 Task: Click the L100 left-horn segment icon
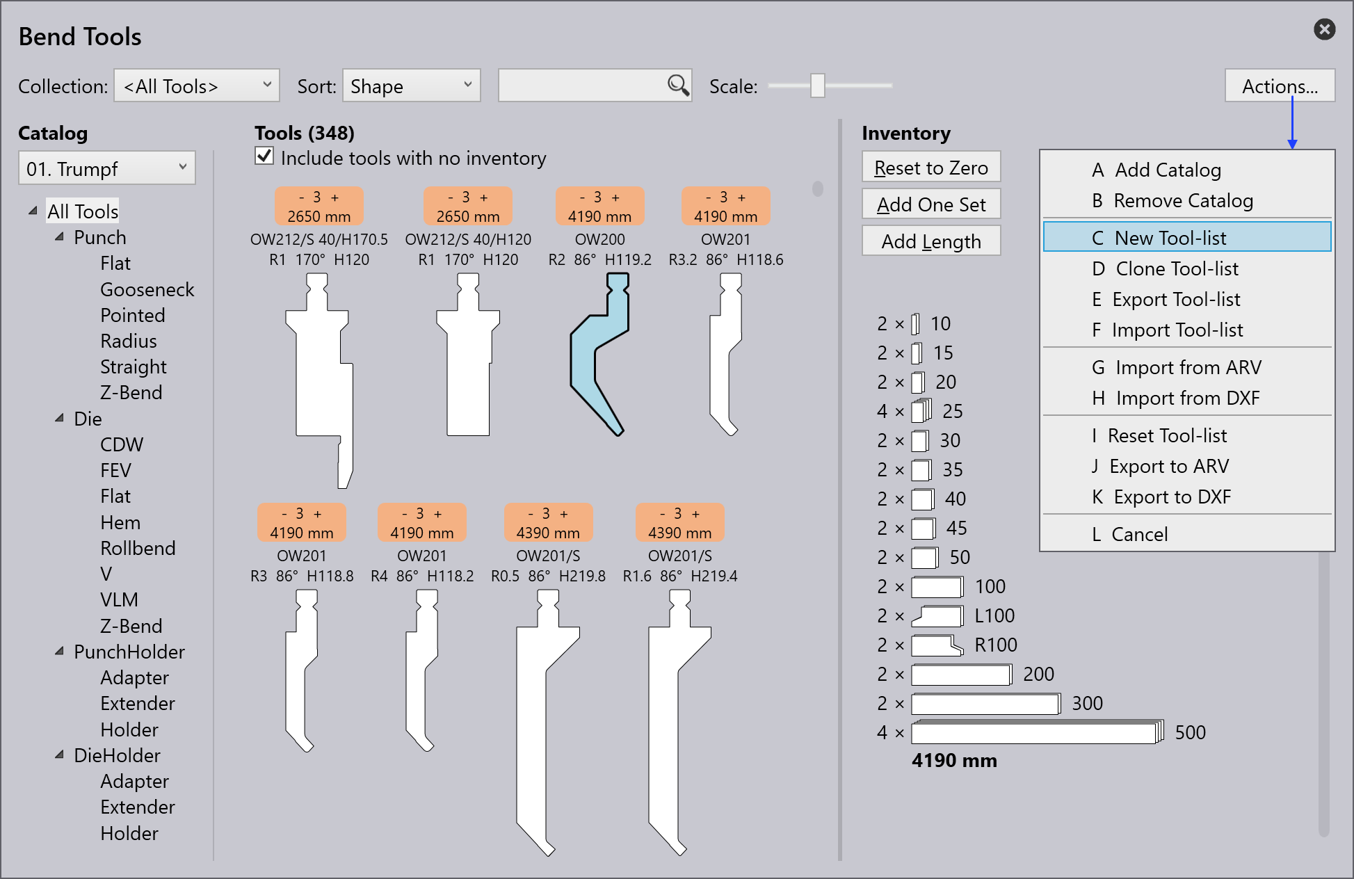coord(937,615)
